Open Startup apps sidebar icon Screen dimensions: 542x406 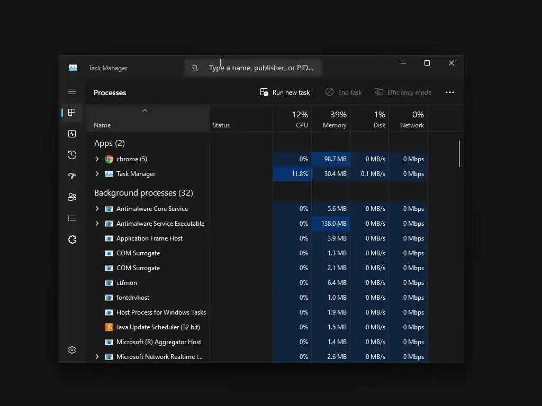point(72,176)
